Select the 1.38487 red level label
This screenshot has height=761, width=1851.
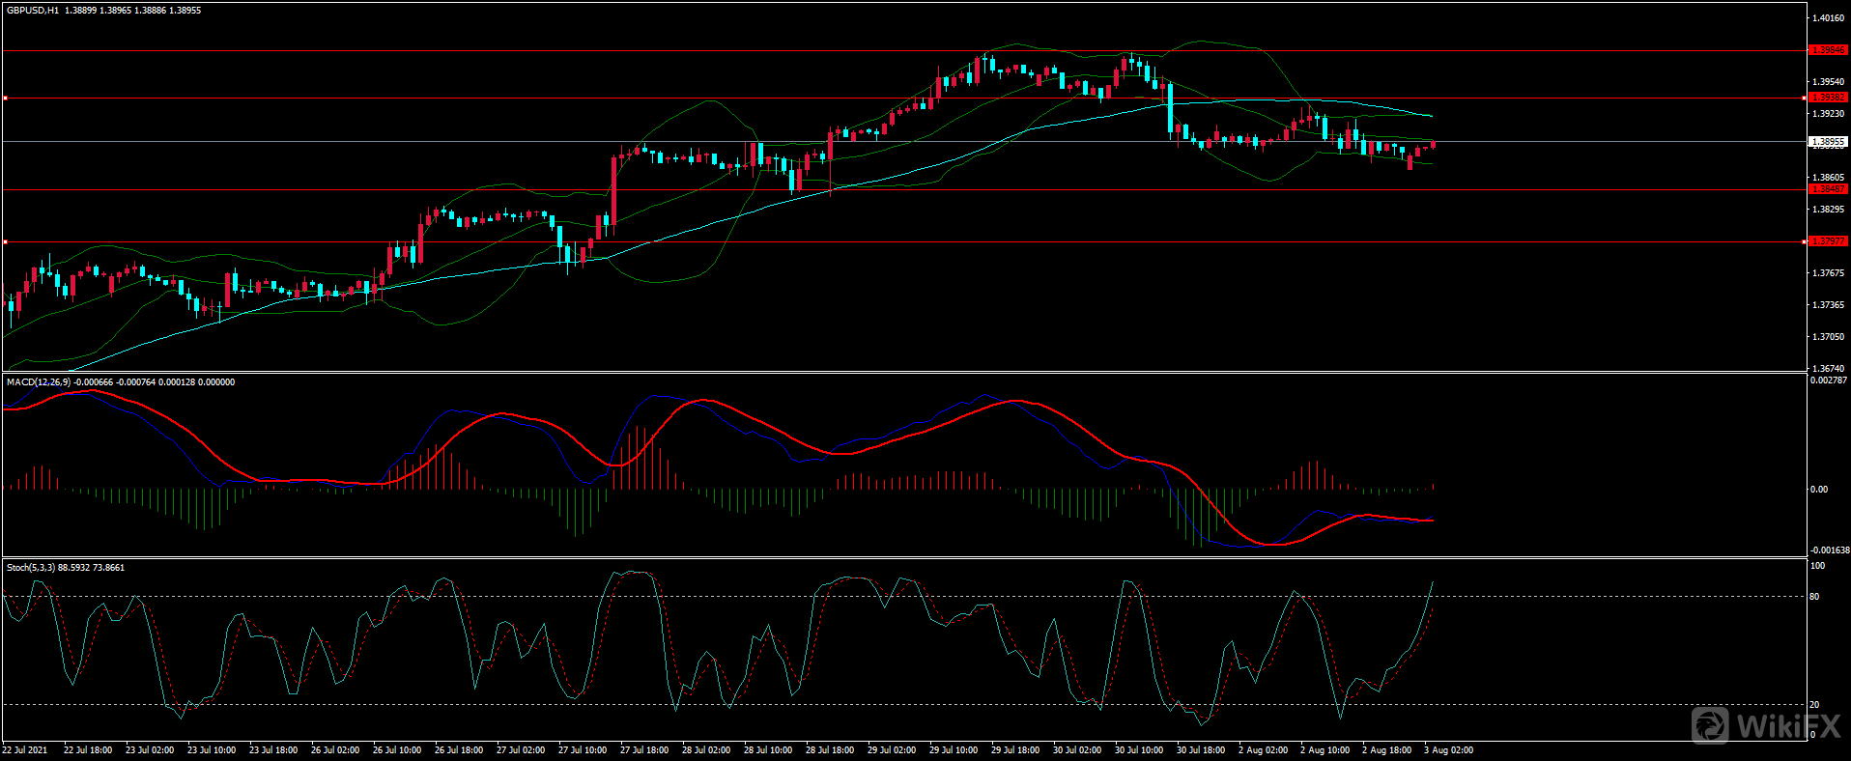pyautogui.click(x=1828, y=189)
